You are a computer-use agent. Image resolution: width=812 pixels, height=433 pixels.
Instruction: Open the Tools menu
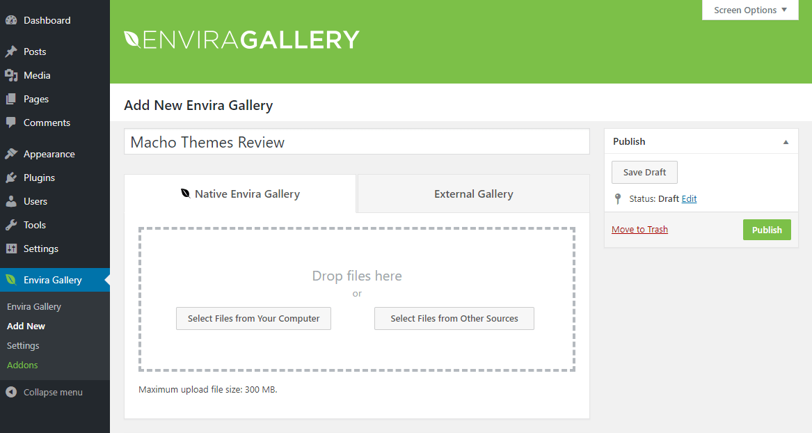(55, 225)
